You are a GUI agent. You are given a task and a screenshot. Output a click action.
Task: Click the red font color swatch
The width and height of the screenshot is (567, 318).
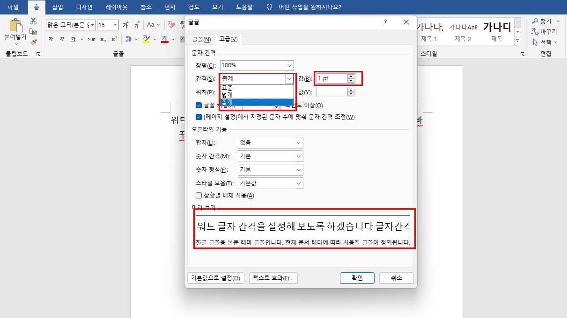click(x=164, y=39)
